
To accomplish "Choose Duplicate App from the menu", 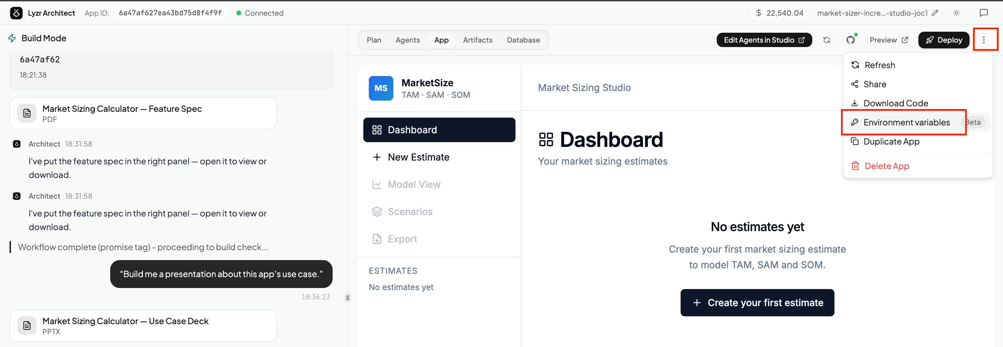I will [x=917, y=141].
